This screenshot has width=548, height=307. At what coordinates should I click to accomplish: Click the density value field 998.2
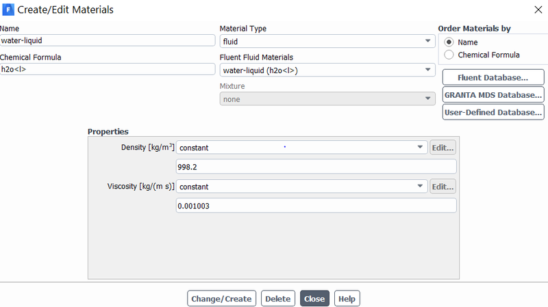(x=316, y=167)
